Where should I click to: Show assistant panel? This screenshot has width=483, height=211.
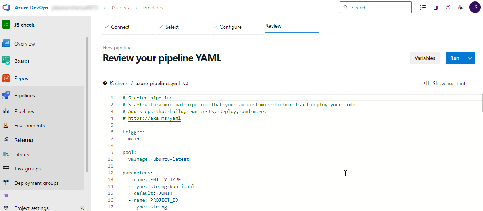point(444,83)
